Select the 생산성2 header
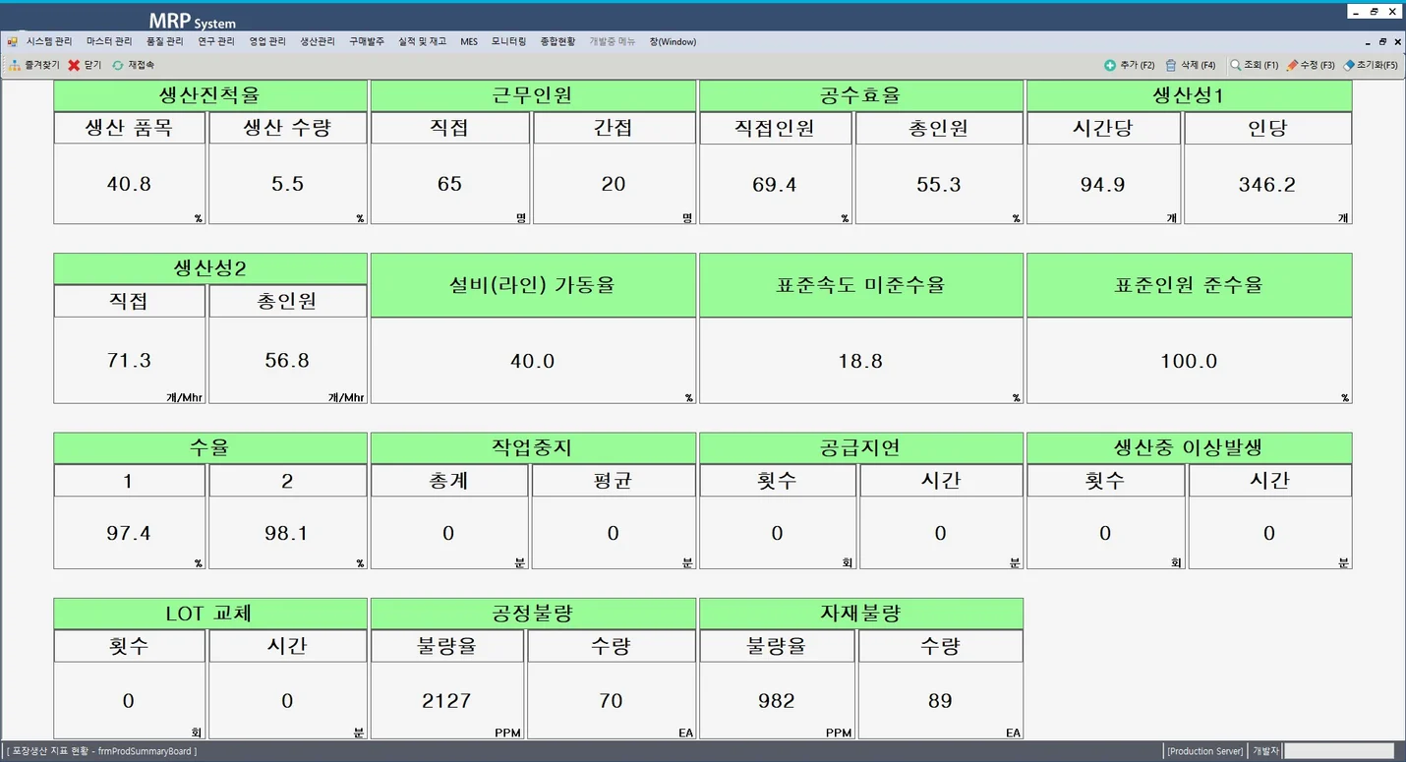Image resolution: width=1406 pixels, height=762 pixels. click(x=210, y=269)
